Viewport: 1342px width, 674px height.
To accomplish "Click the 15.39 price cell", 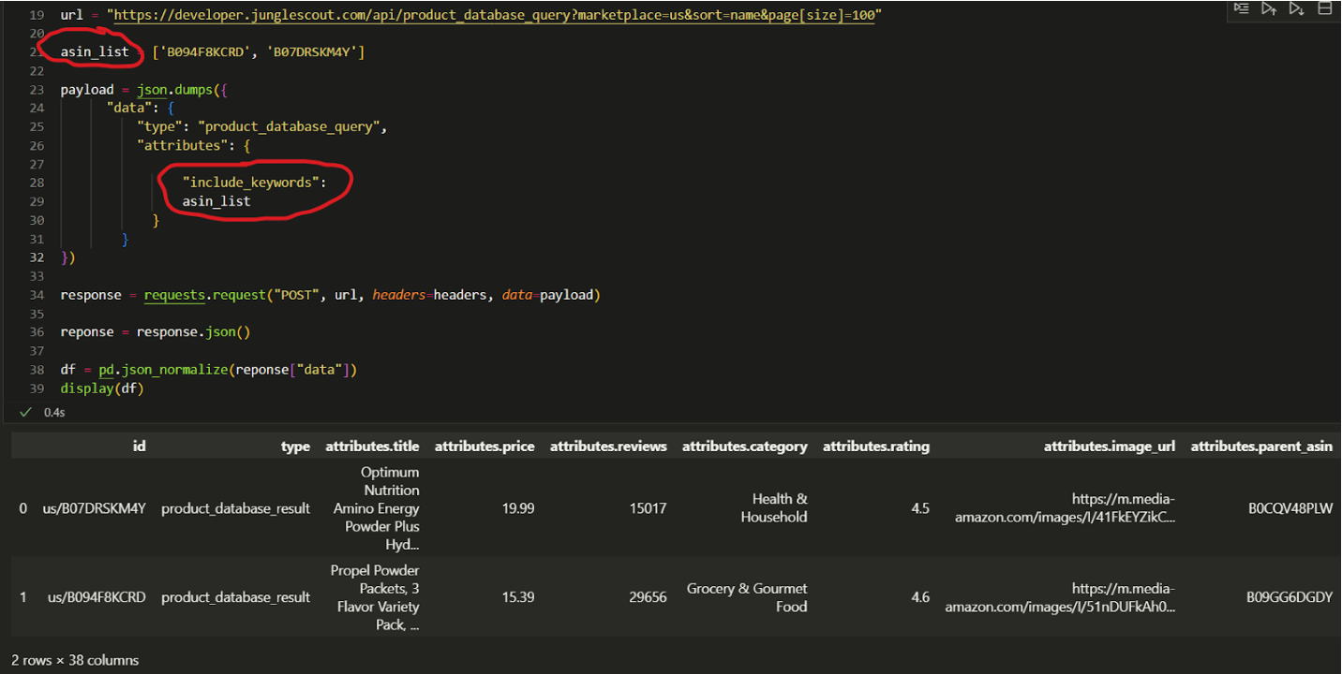I will (517, 597).
